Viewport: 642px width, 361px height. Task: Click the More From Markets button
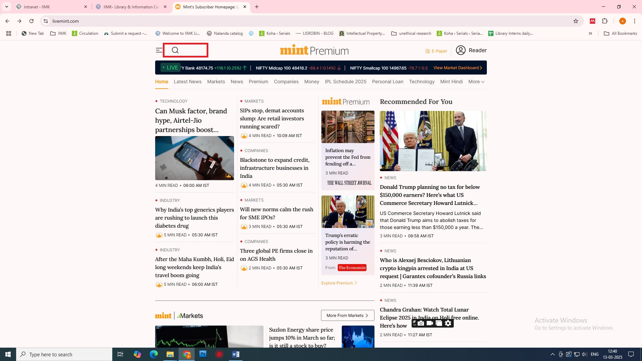(x=347, y=316)
